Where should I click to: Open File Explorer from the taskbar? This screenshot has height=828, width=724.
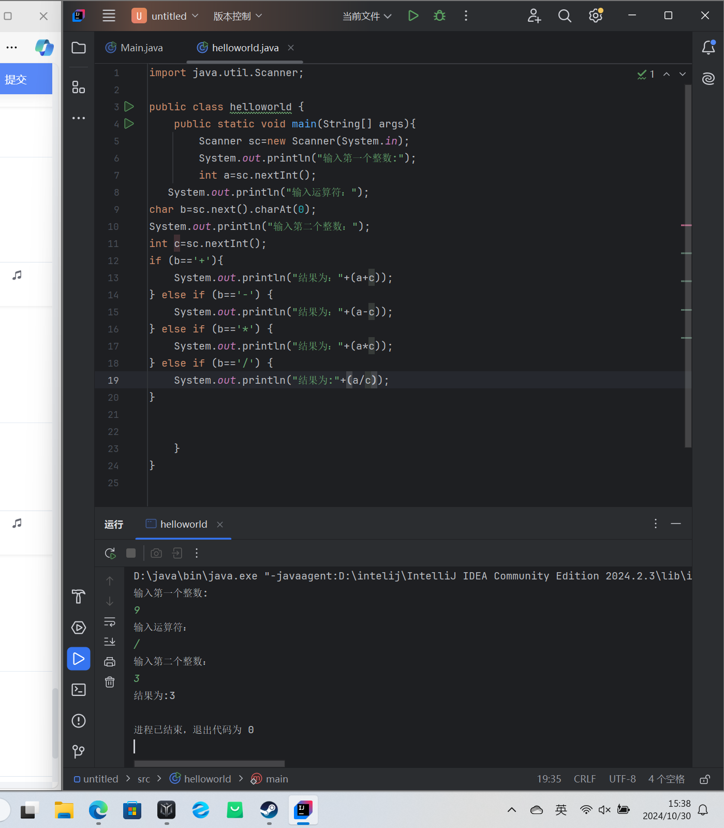tap(64, 810)
